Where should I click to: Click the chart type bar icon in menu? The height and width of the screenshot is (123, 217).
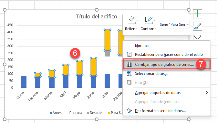[x=129, y=64]
